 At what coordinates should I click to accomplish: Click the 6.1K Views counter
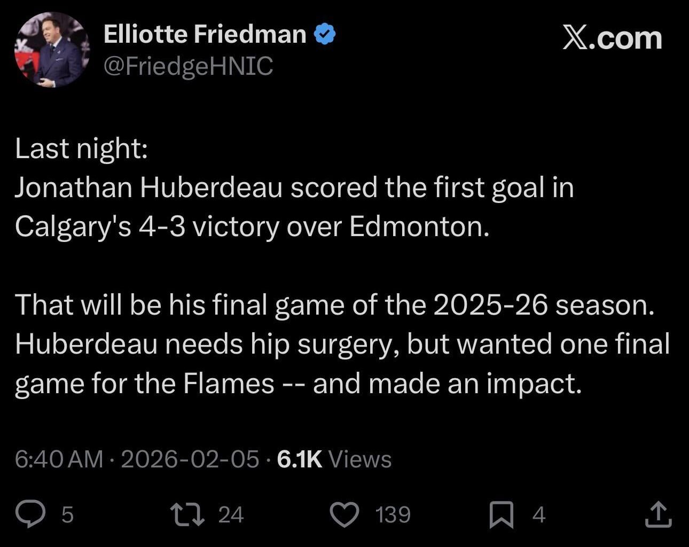(334, 458)
